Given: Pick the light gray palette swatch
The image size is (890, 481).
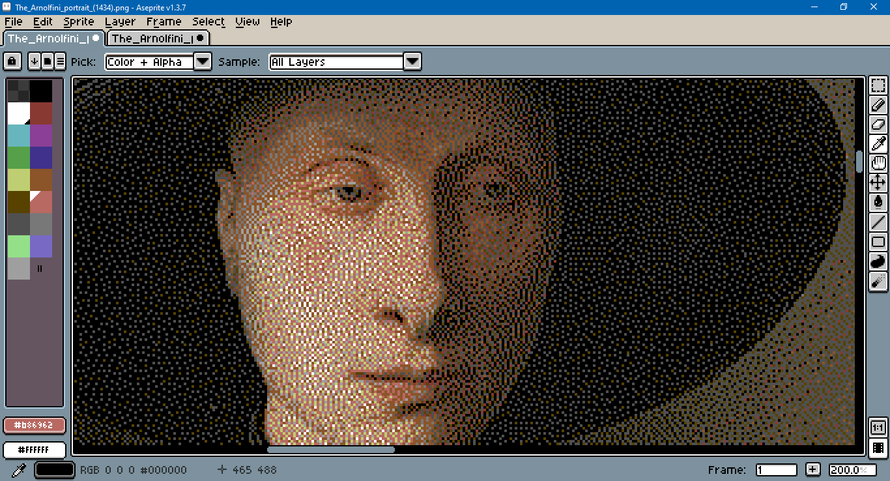Looking at the screenshot, I should click(19, 269).
